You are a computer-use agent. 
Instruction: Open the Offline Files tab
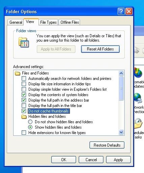(x=70, y=22)
